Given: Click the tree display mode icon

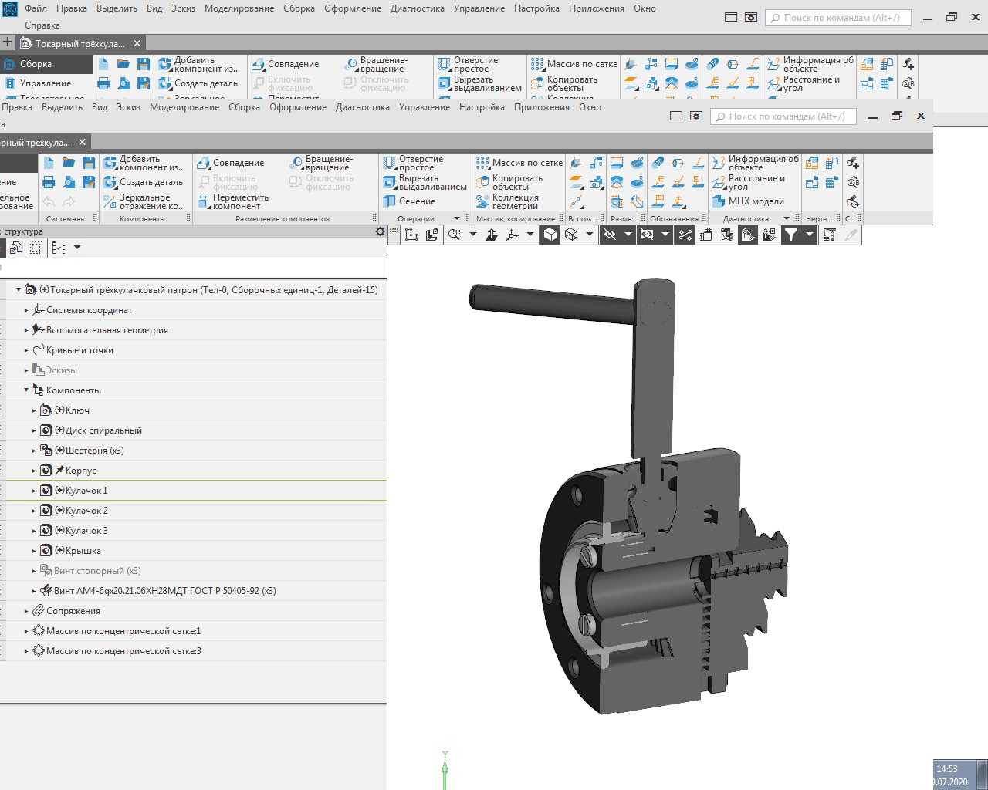Looking at the screenshot, I should [59, 248].
